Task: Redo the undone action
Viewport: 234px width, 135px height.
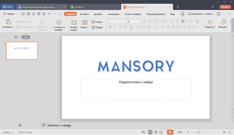Action: coord(54,14)
